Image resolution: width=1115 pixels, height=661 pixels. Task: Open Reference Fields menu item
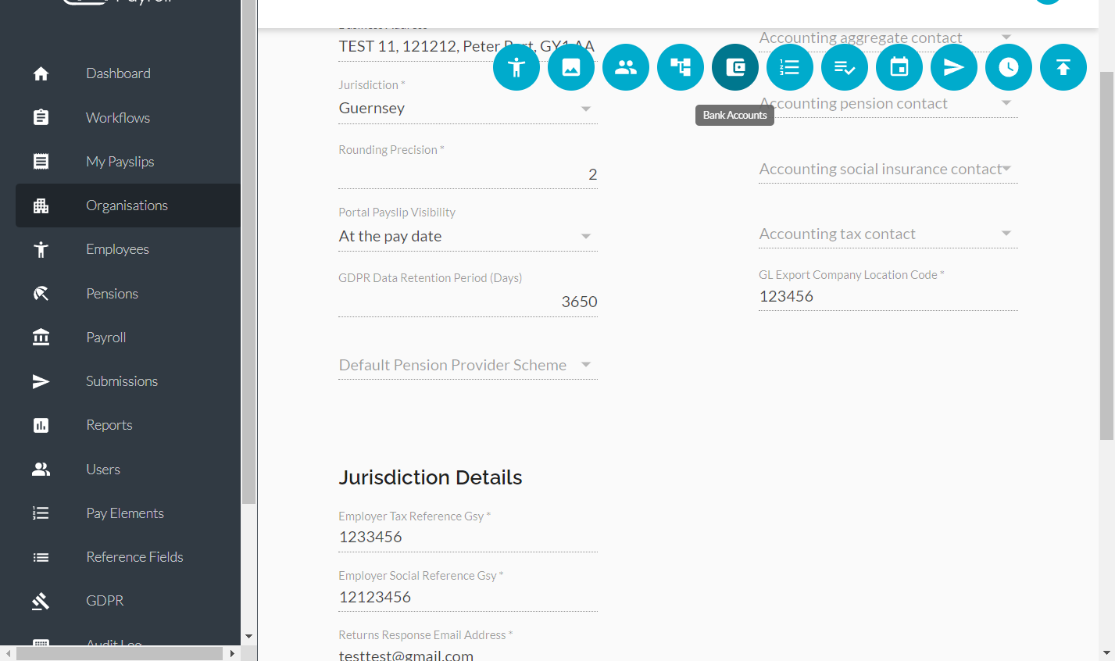click(x=128, y=557)
